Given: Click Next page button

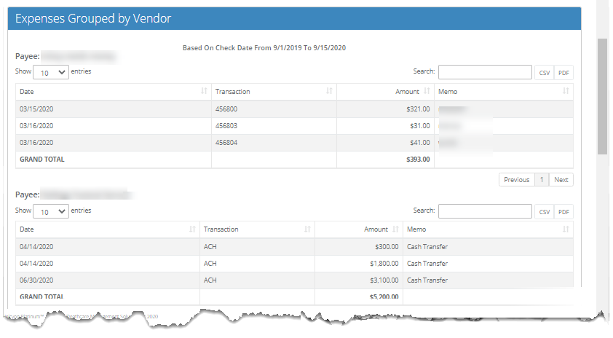Looking at the screenshot, I should pyautogui.click(x=561, y=179).
